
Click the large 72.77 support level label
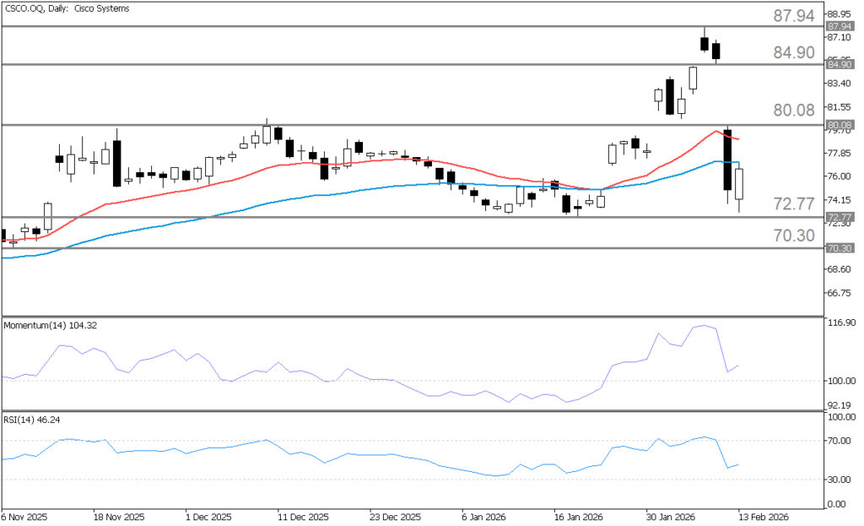click(793, 204)
